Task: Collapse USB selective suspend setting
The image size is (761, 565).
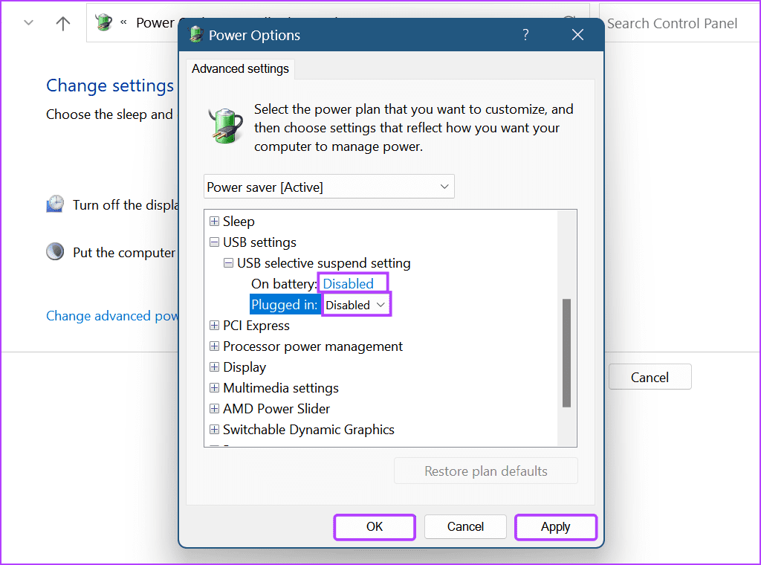Action: 229,262
